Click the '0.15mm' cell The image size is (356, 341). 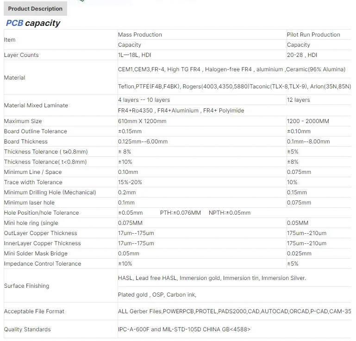(297, 192)
